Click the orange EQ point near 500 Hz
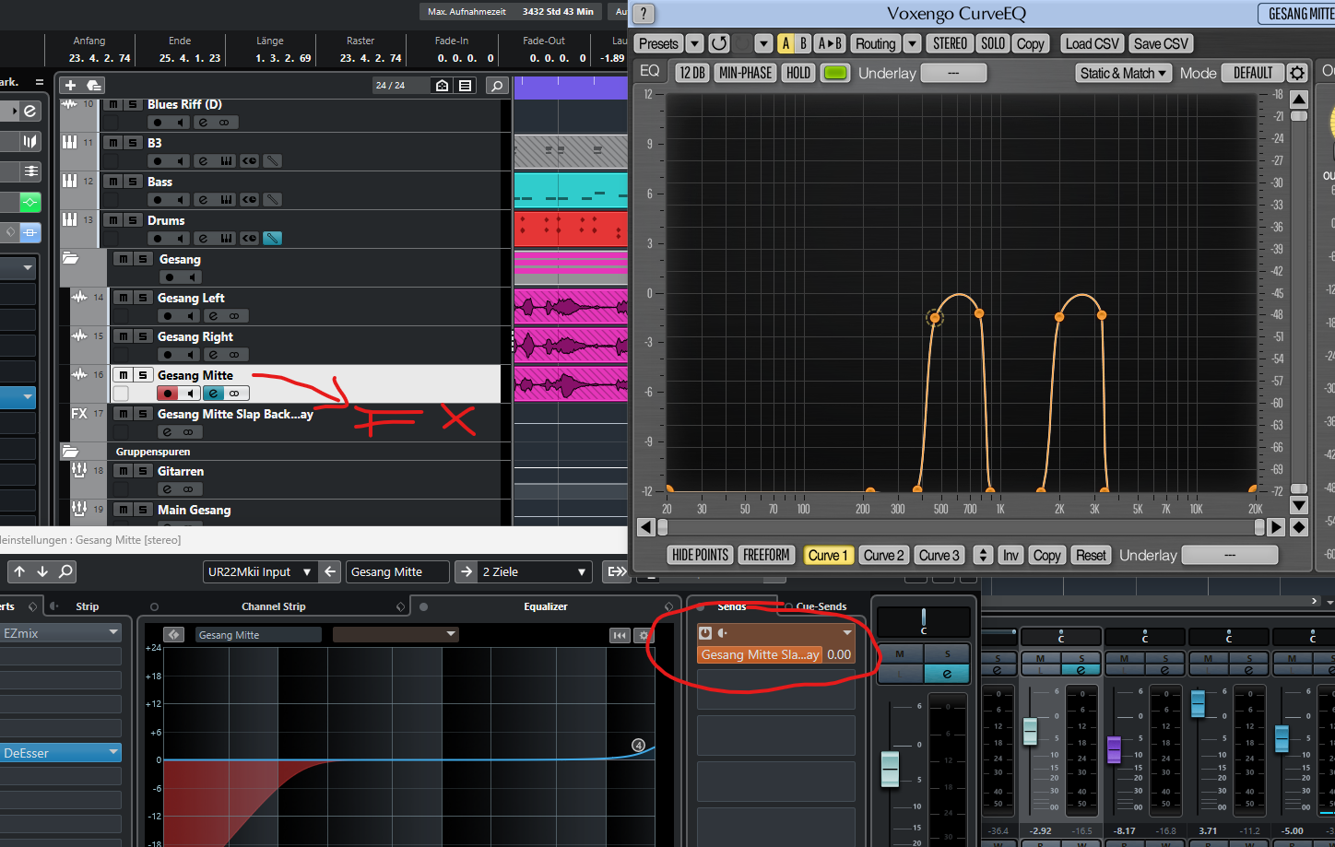Screen dimensions: 1335x847 (x=935, y=318)
